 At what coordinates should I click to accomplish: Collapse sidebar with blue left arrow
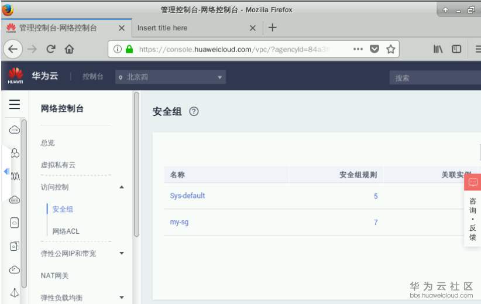pyautogui.click(x=6, y=172)
